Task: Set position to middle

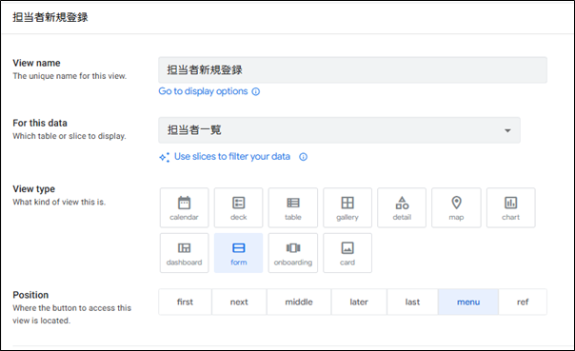Action: point(299,302)
